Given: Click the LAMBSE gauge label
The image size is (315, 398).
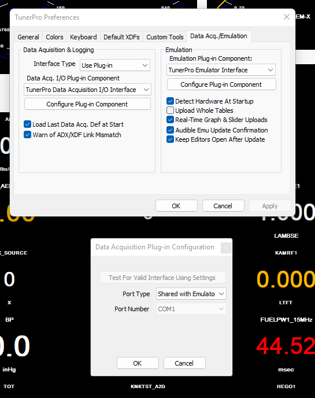Looking at the screenshot, I should pos(286,236).
